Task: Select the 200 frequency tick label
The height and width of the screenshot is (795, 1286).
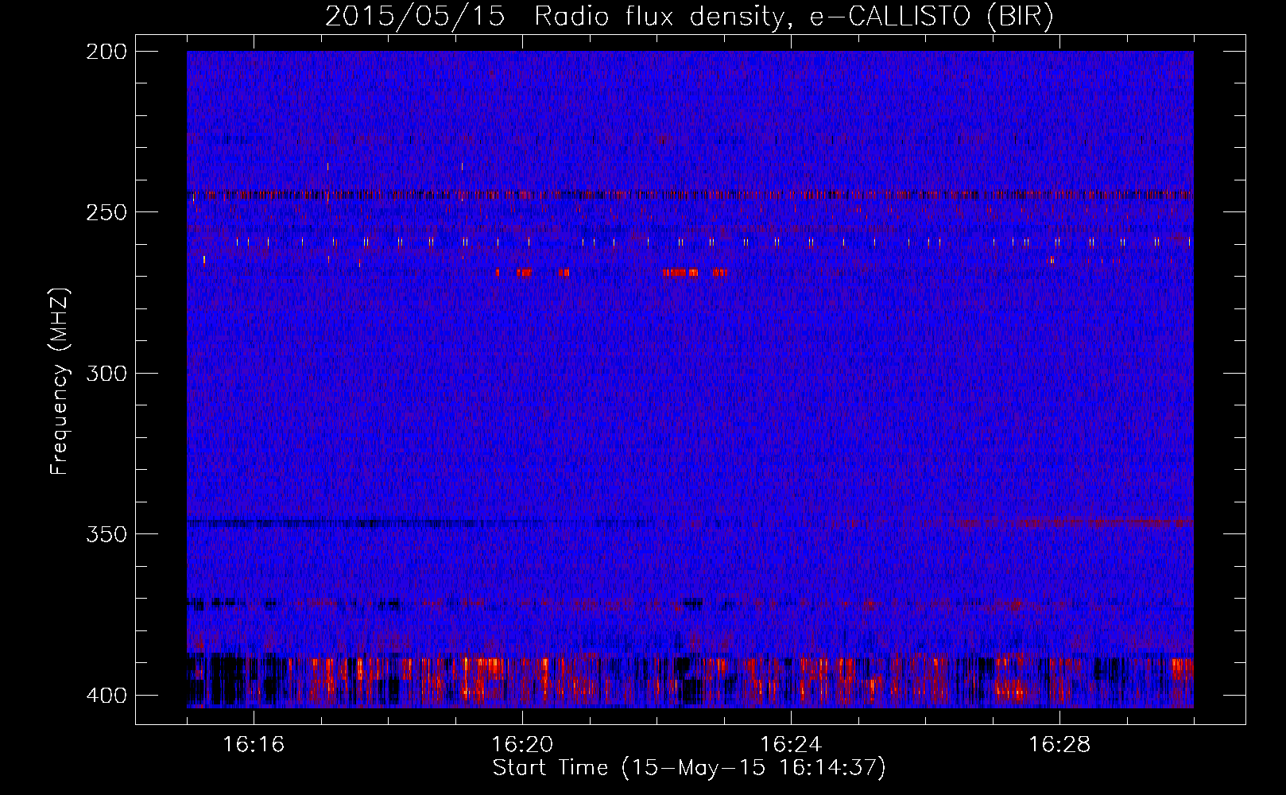Action: (x=107, y=52)
